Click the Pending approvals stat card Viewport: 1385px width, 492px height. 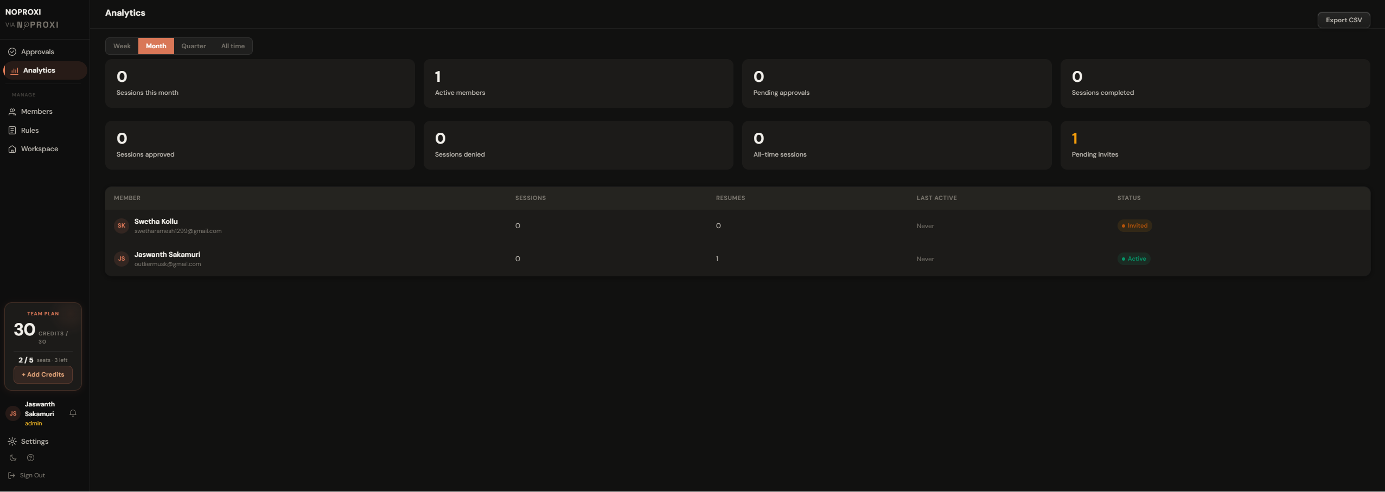tap(897, 83)
